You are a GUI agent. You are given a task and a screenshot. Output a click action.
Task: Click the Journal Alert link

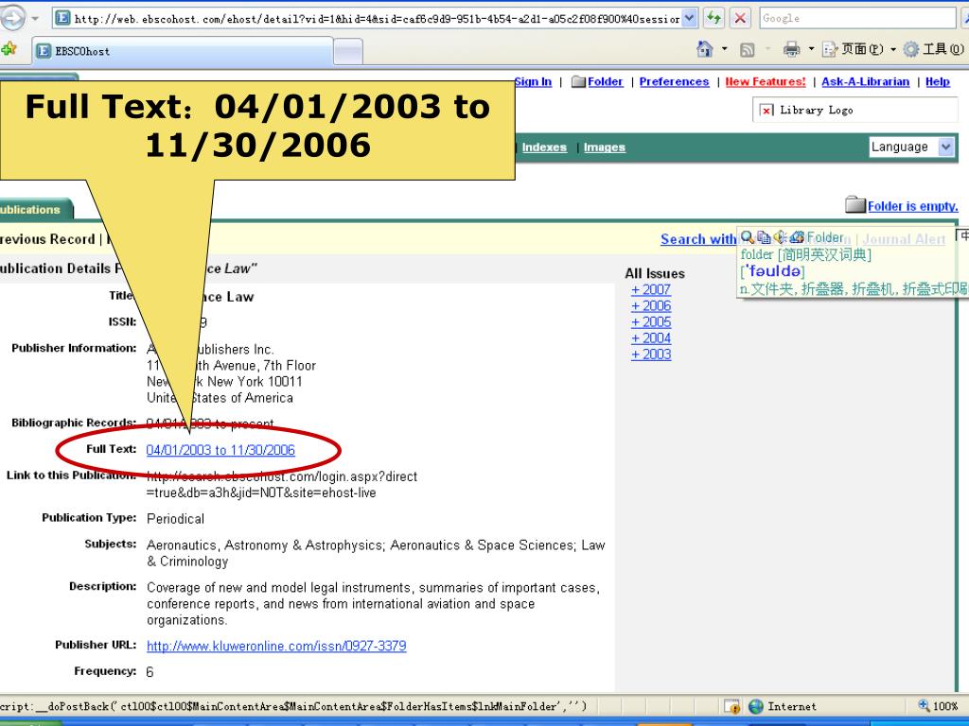[x=904, y=239]
